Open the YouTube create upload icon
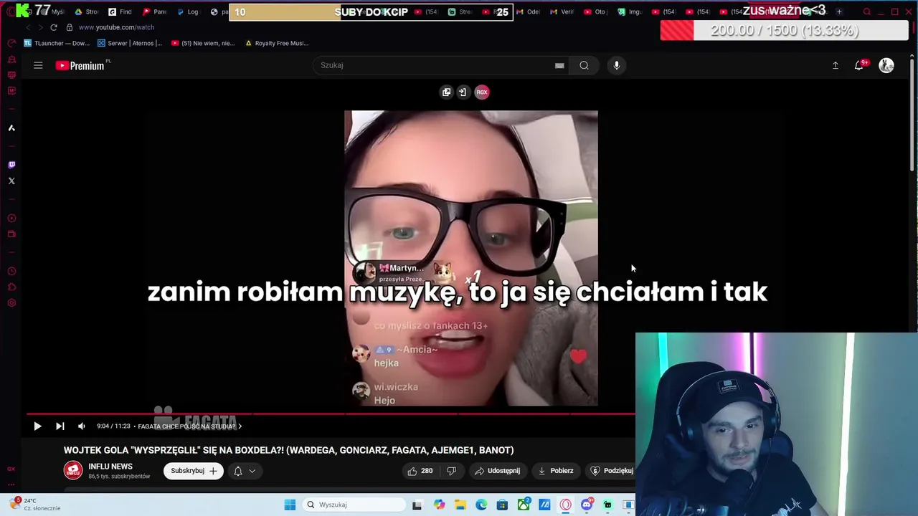Image resolution: width=918 pixels, height=516 pixels. tap(835, 65)
